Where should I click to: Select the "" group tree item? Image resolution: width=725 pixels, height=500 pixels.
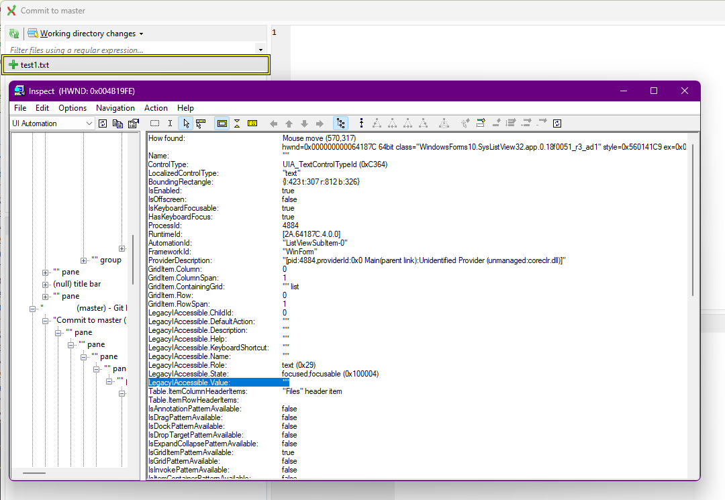coord(106,260)
